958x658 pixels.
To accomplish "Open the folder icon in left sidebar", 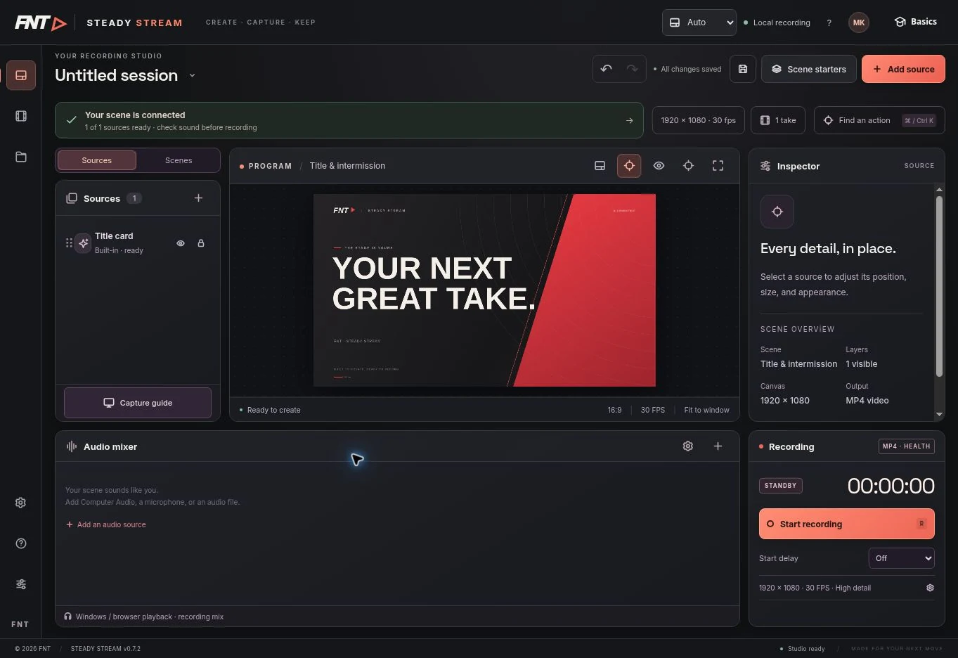I will [x=21, y=157].
